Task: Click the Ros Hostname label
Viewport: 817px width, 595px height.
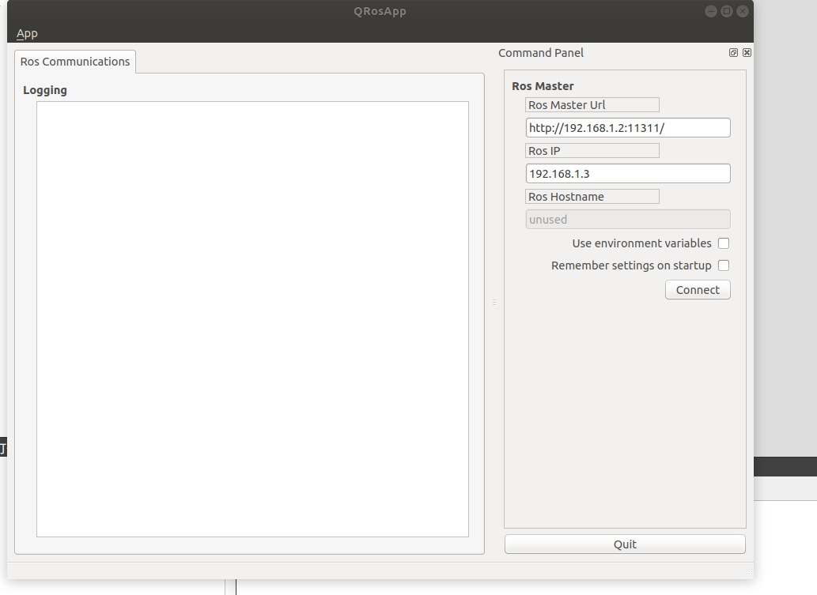Action: click(x=592, y=196)
